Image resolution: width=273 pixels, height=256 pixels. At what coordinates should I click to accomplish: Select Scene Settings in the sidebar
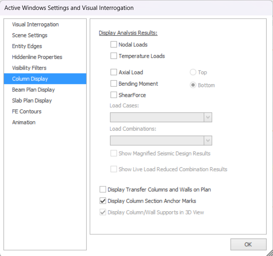tap(30, 35)
